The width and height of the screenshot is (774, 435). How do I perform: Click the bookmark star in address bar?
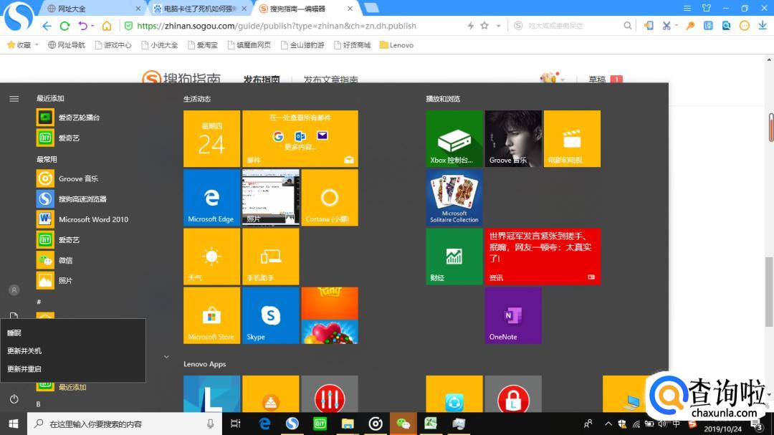point(484,26)
